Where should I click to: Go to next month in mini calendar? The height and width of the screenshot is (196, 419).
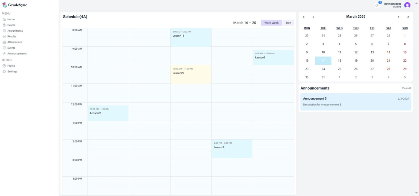[398, 17]
